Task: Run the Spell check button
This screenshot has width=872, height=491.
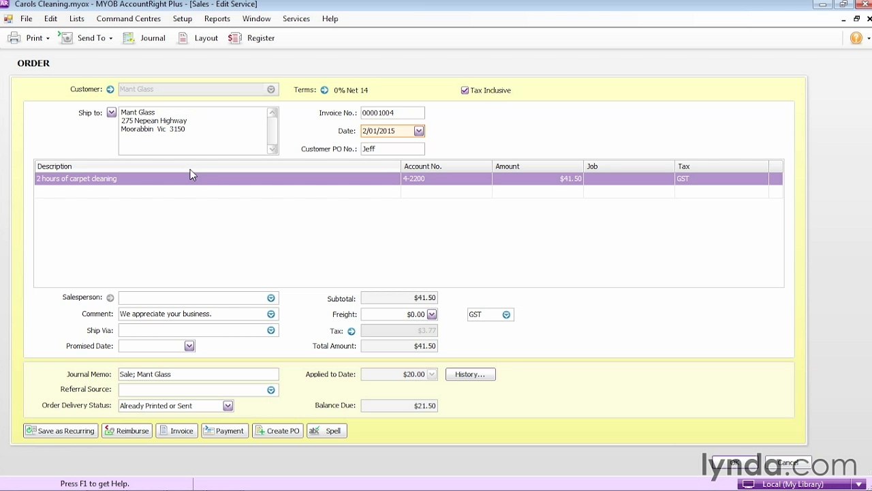Action: (327, 431)
